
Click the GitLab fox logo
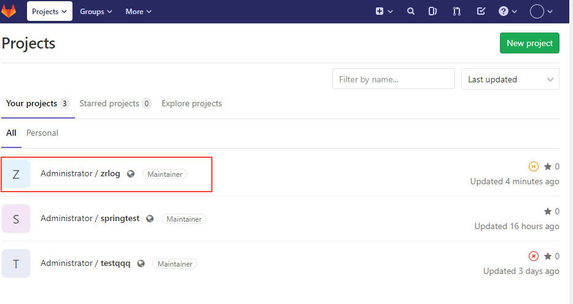point(9,11)
